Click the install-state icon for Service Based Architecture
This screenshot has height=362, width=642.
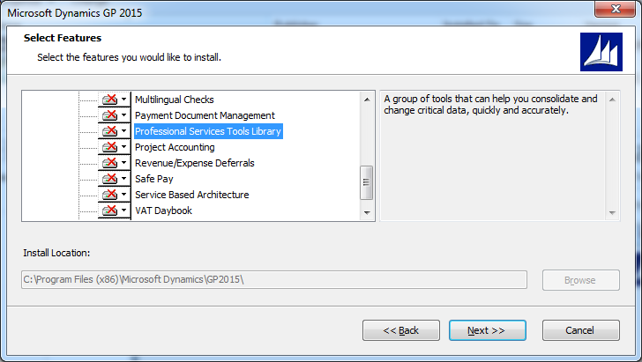(109, 195)
